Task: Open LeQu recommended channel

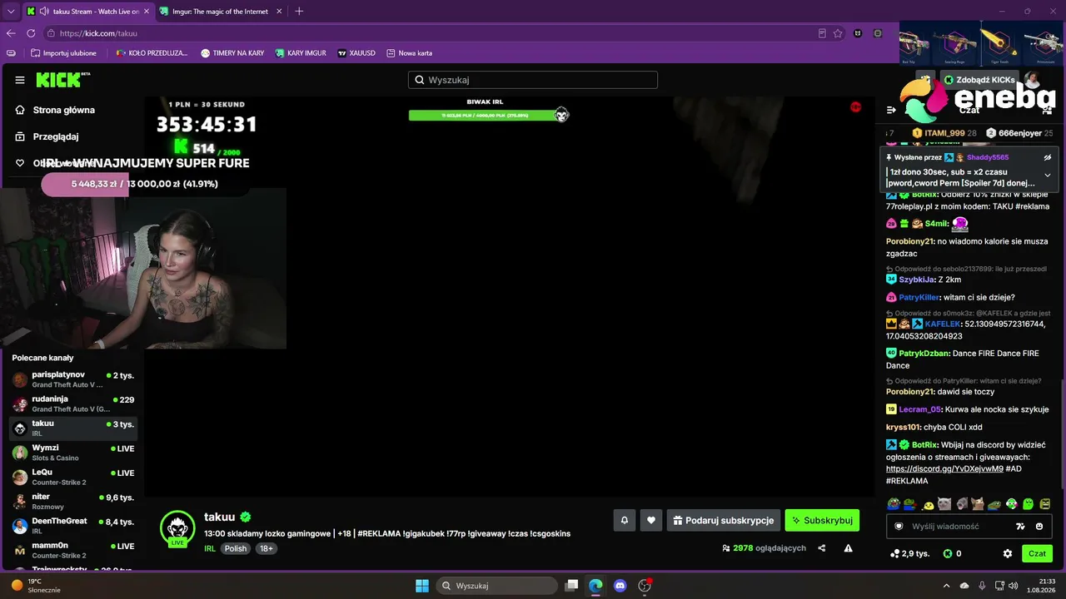Action: (73, 477)
